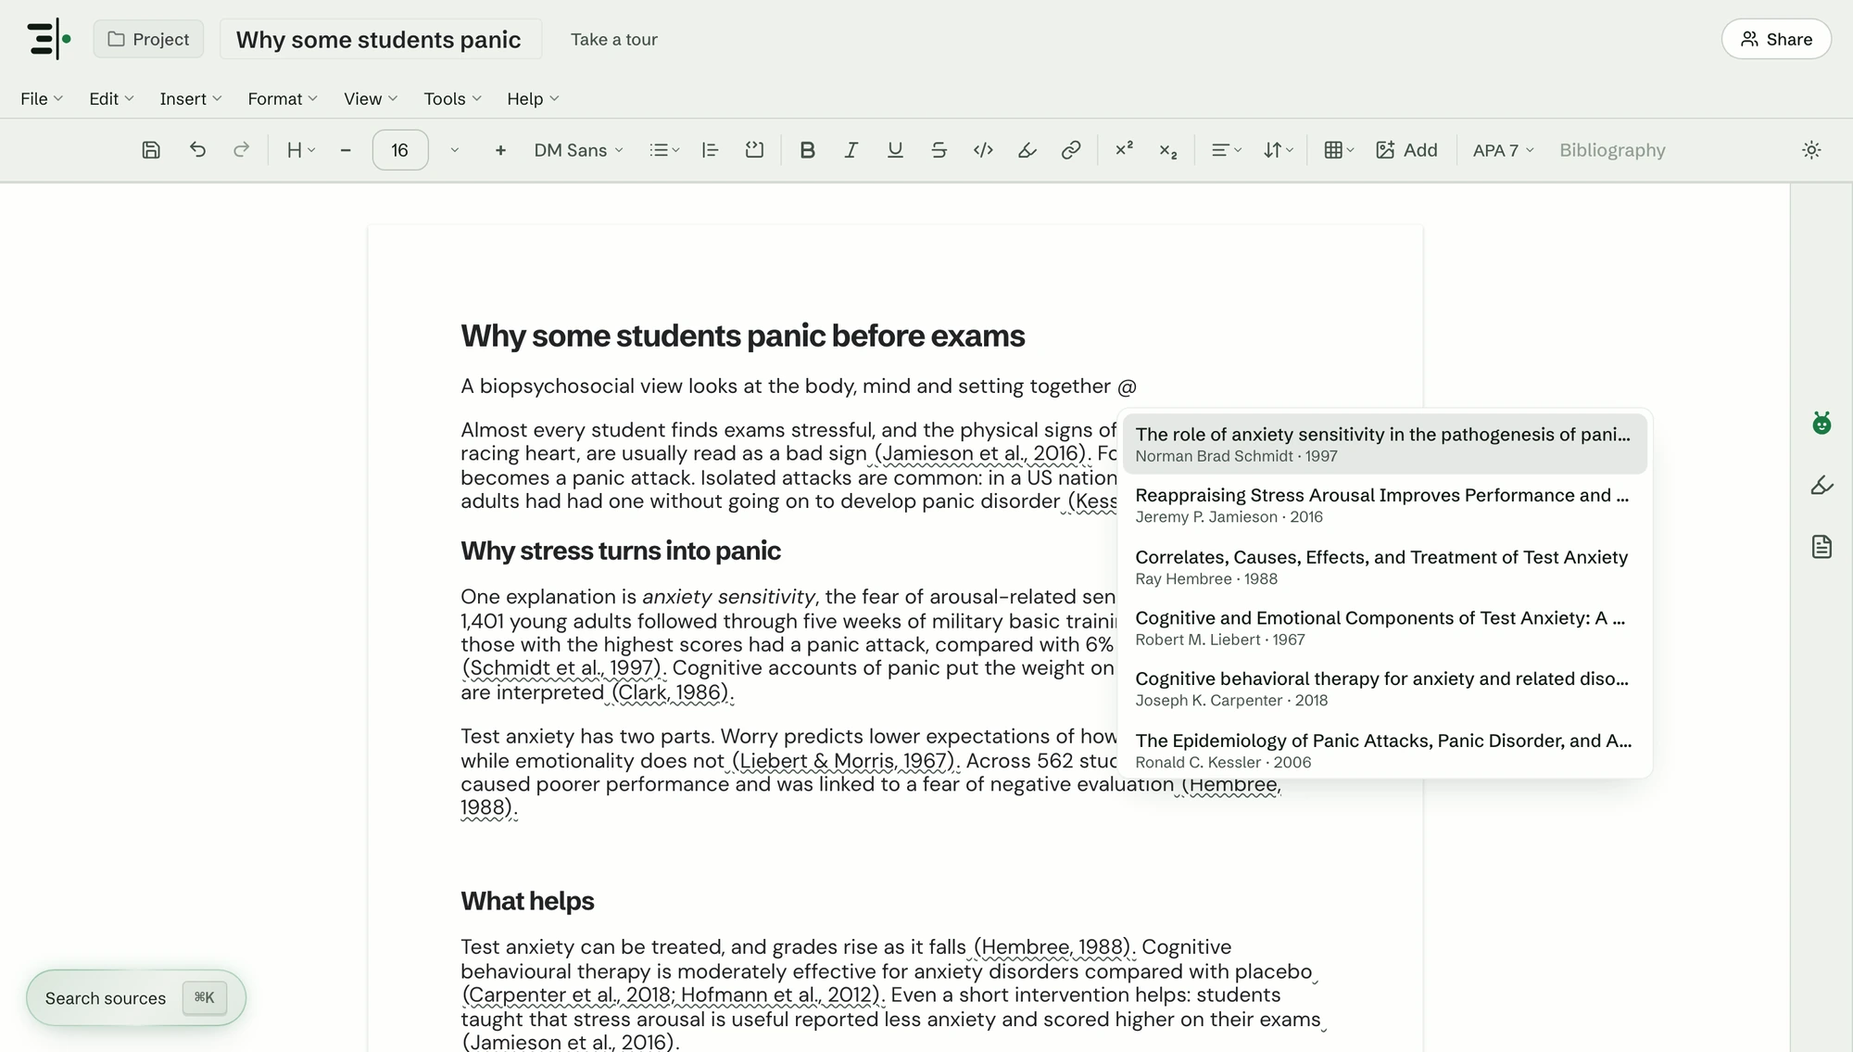1853x1052 pixels.
Task: Click the Take a tour link
Action: point(613,39)
